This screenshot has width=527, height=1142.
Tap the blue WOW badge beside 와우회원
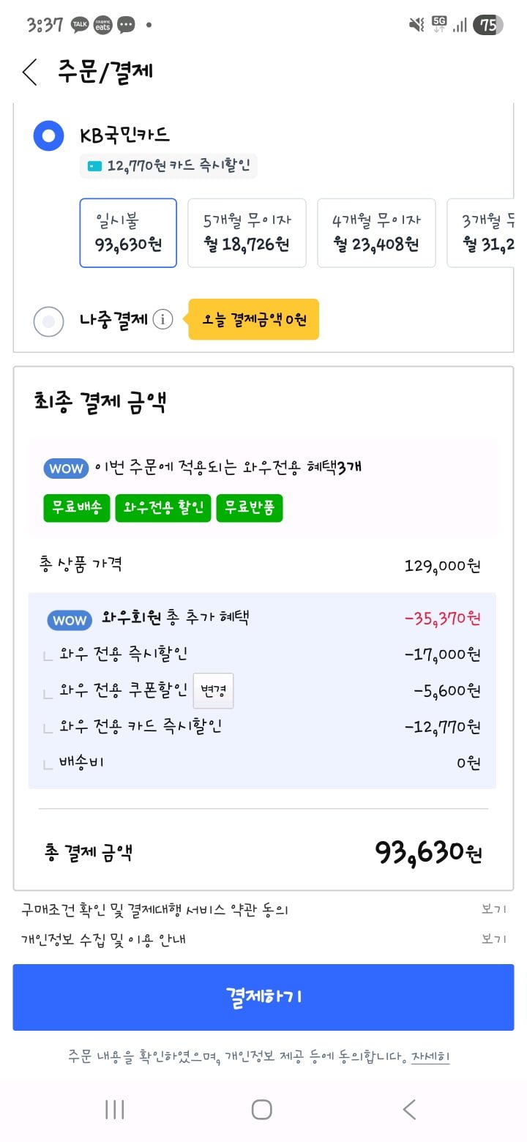[70, 620]
